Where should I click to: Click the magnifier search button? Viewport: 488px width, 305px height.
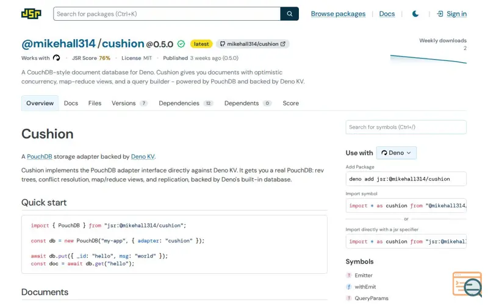pos(289,13)
